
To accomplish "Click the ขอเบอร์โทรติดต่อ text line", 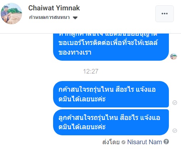I will tap(108, 42).
